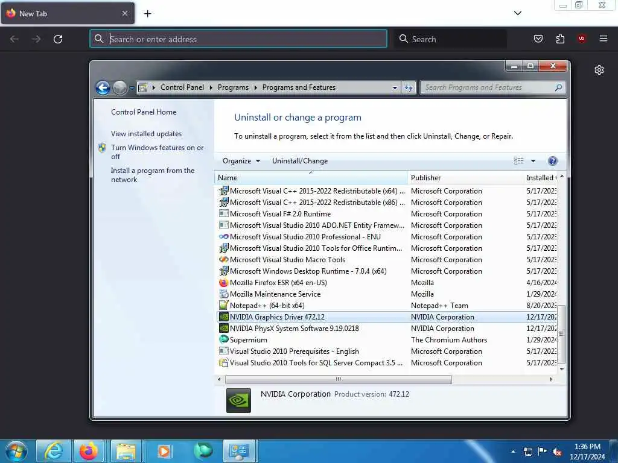
Task: Open new tab page settings gear
Action: (599, 70)
